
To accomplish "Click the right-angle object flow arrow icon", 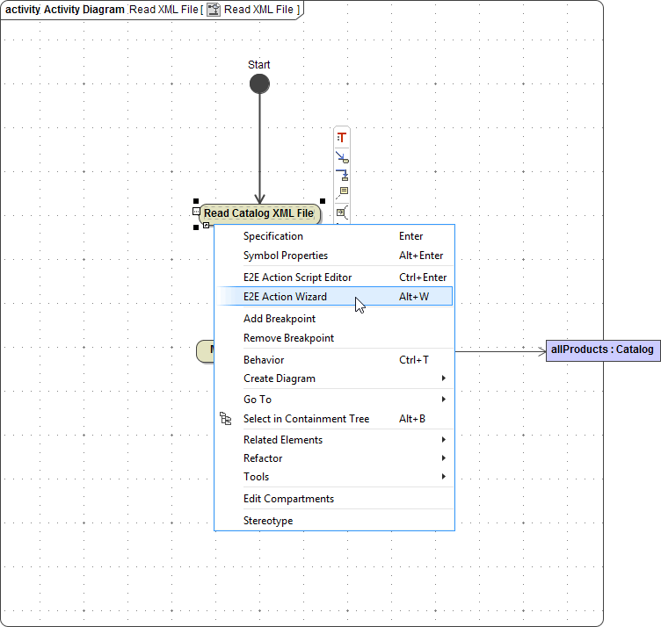I will [342, 175].
